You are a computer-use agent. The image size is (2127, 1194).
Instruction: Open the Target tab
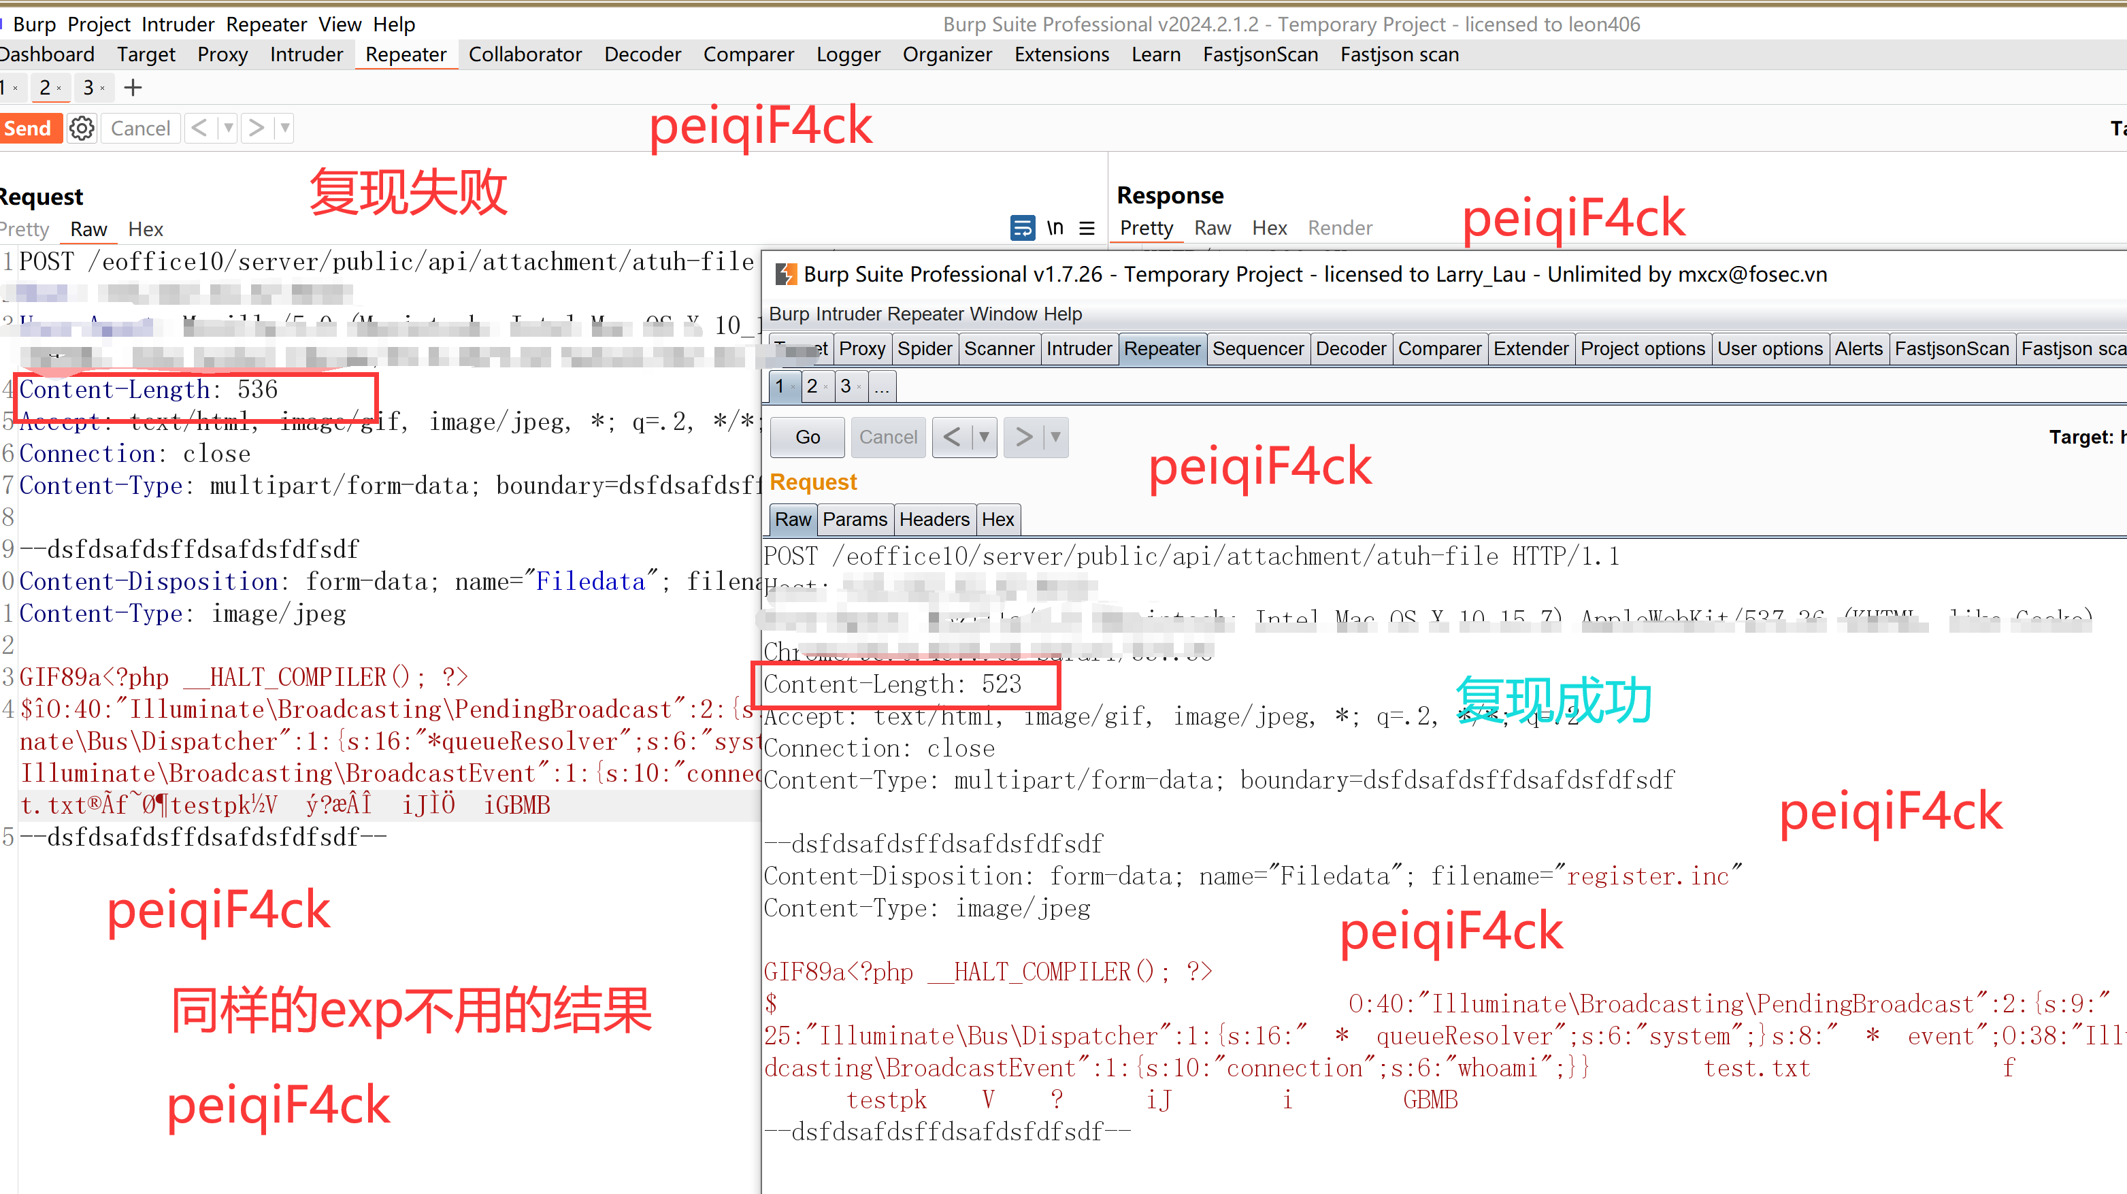[146, 54]
